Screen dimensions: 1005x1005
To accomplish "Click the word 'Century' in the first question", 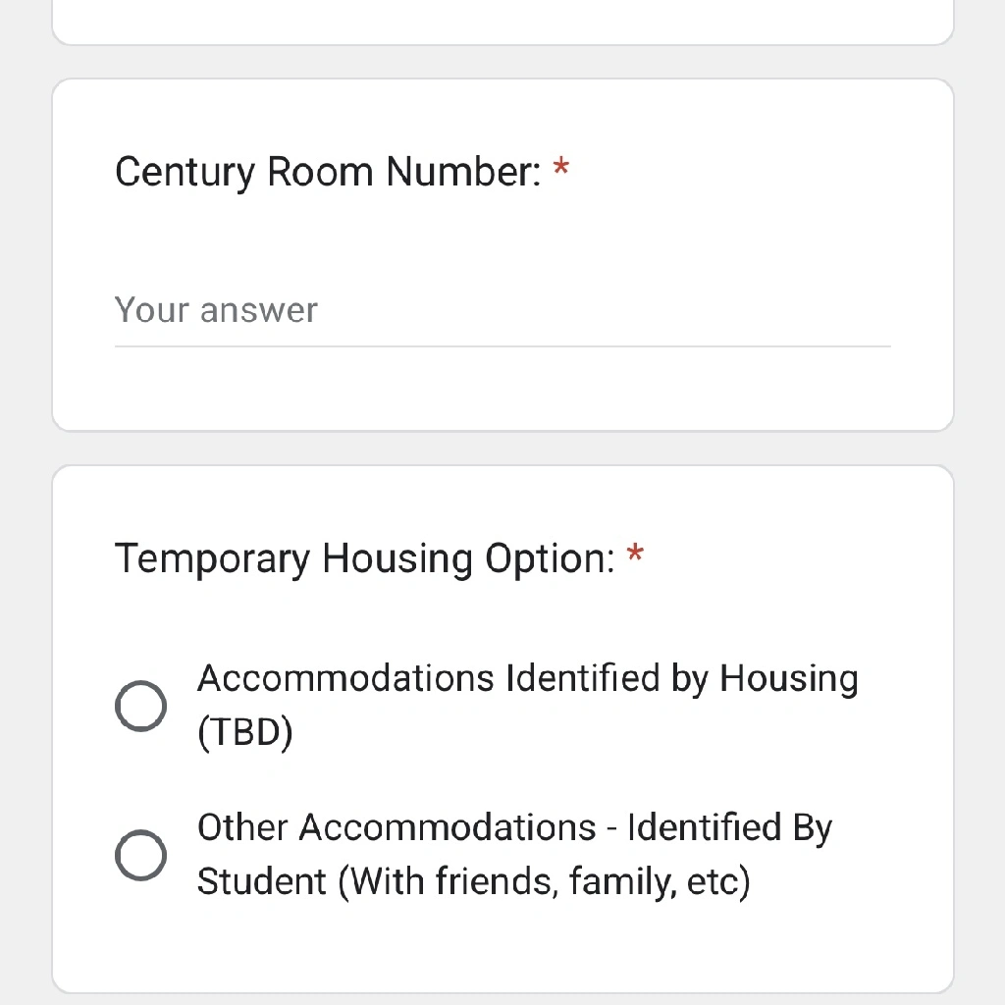I will [x=185, y=172].
